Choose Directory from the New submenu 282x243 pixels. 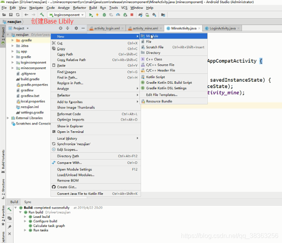(x=174, y=53)
